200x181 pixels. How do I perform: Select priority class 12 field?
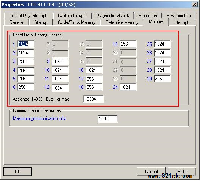[60, 88]
